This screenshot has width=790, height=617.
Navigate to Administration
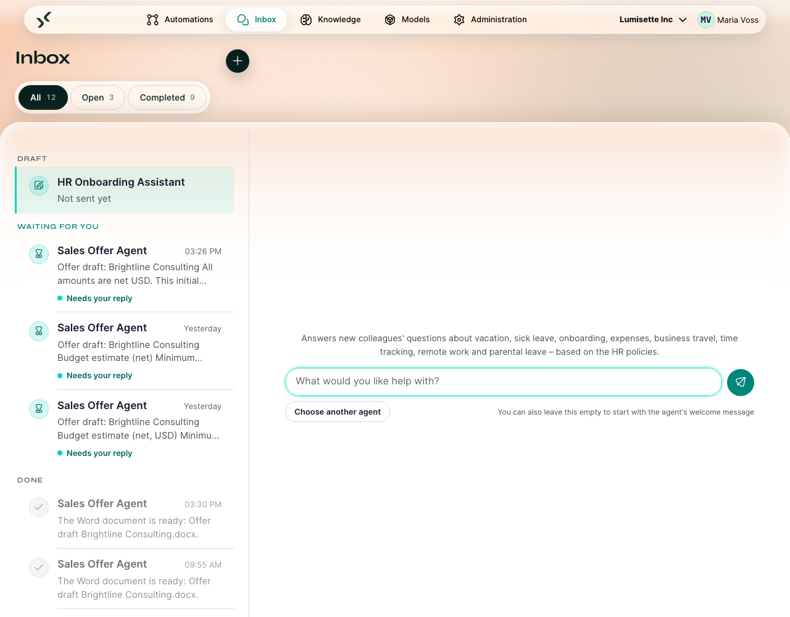tap(490, 20)
